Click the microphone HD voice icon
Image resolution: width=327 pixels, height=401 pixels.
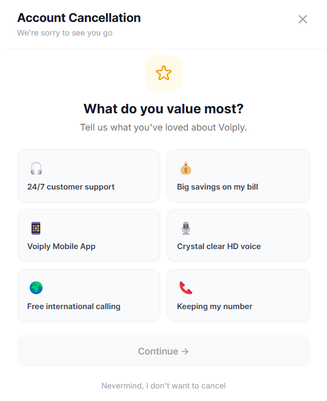(186, 228)
